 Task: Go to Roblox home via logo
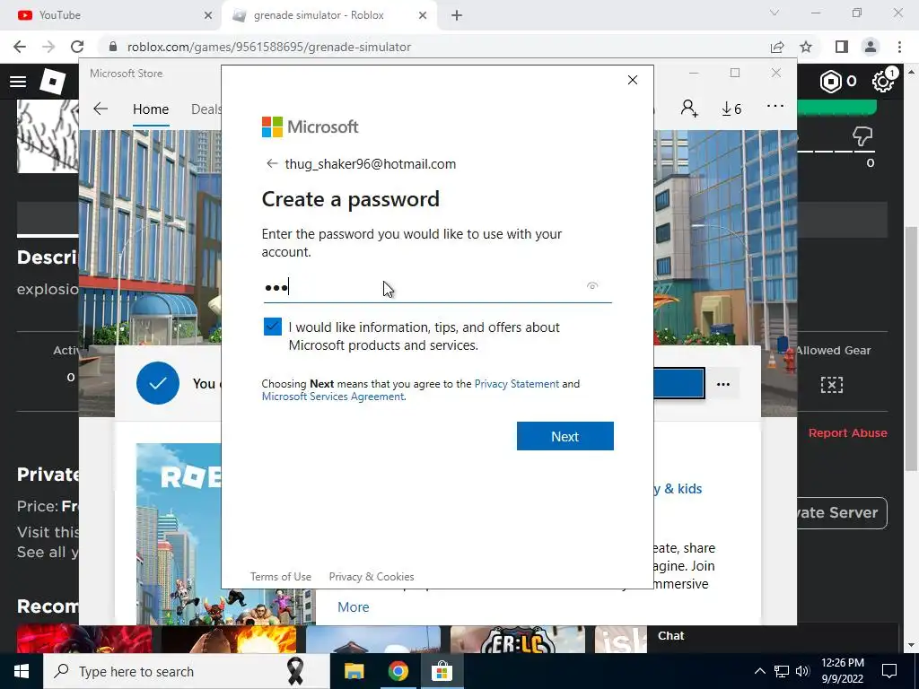click(52, 82)
